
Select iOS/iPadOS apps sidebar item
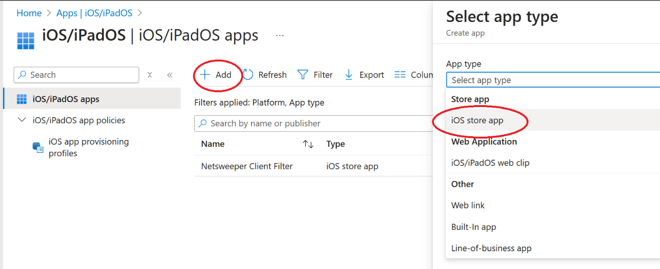pyautogui.click(x=92, y=99)
